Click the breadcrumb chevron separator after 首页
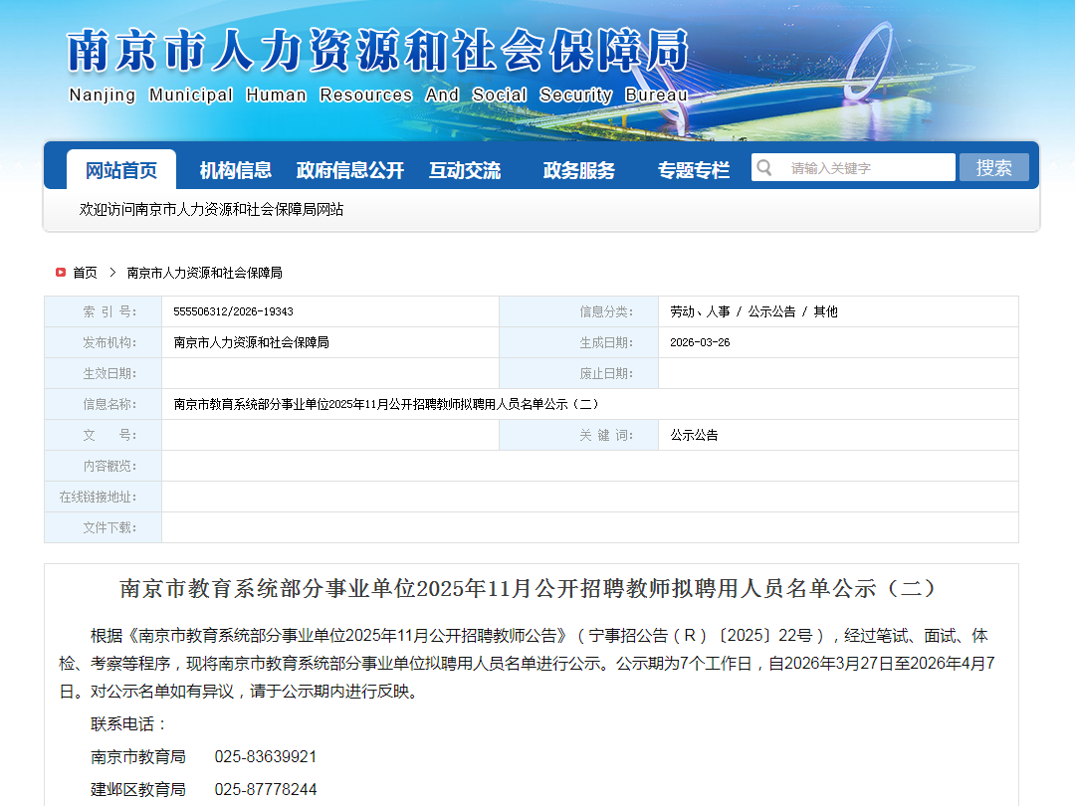1075x806 pixels. click(x=112, y=272)
